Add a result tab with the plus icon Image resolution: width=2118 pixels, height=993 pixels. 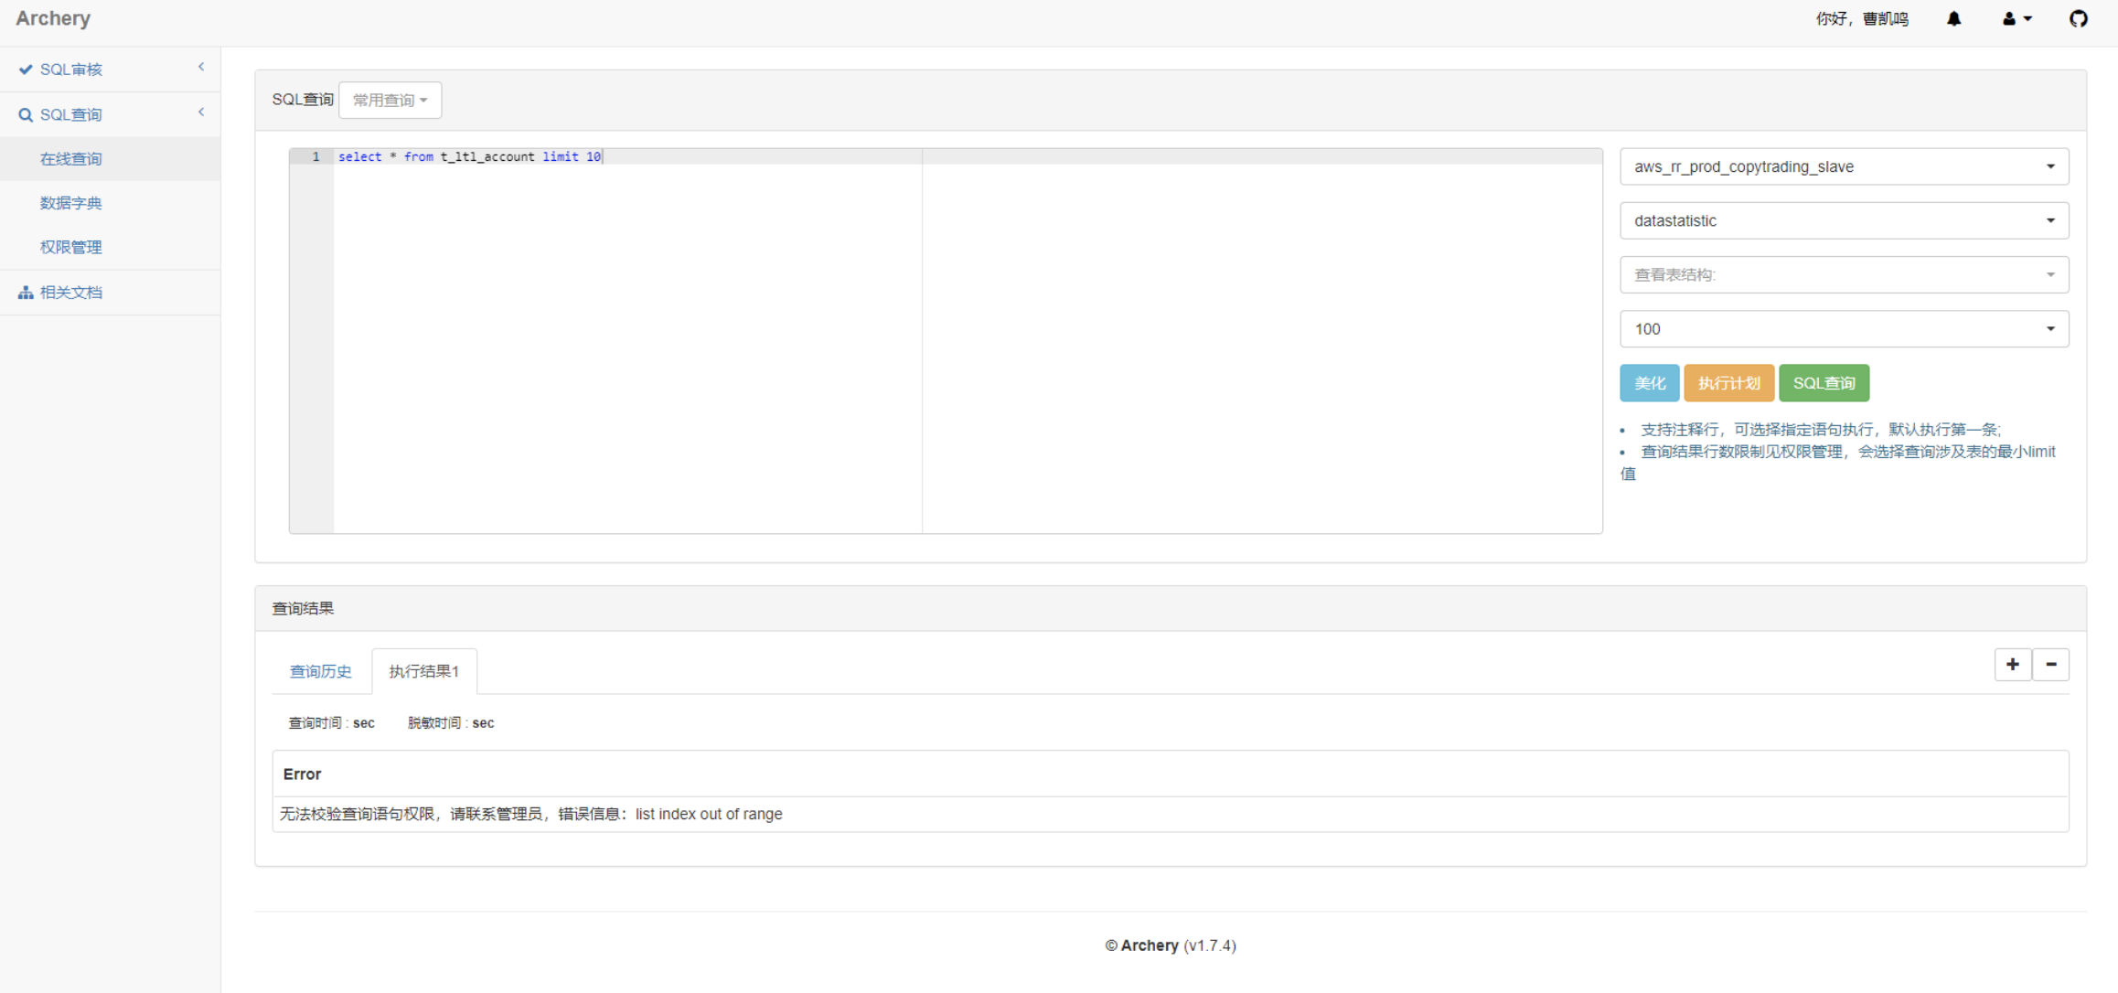(x=2012, y=665)
